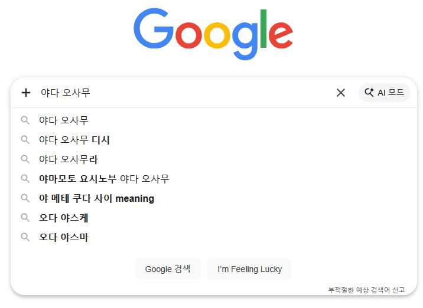The width and height of the screenshot is (423, 308).
Task: Pick '야마모토 요시노부 야다 오사무' suggestion
Action: 104,179
